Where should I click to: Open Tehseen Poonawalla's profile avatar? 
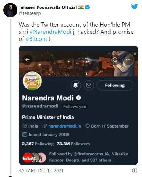point(10,10)
